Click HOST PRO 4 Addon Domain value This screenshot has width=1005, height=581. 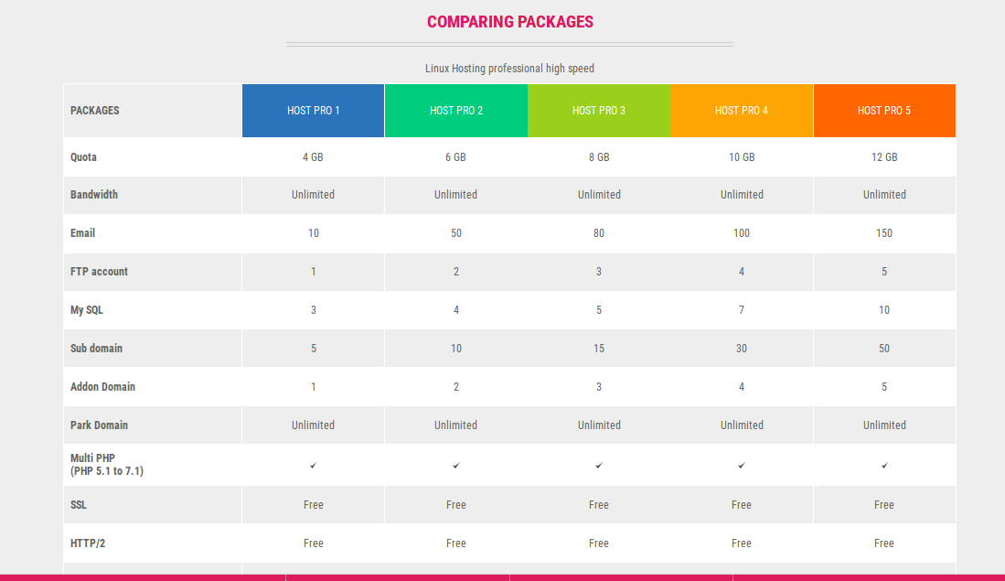(x=742, y=387)
